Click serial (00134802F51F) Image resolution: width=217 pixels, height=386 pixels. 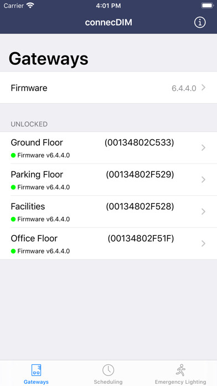pyautogui.click(x=141, y=238)
